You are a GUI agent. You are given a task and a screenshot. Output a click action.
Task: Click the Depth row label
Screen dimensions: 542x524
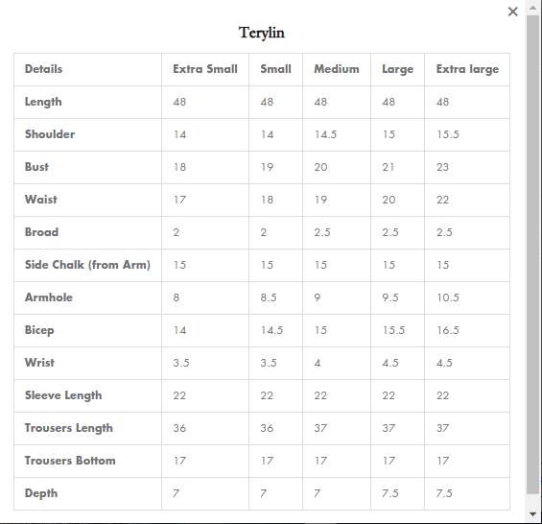41,493
